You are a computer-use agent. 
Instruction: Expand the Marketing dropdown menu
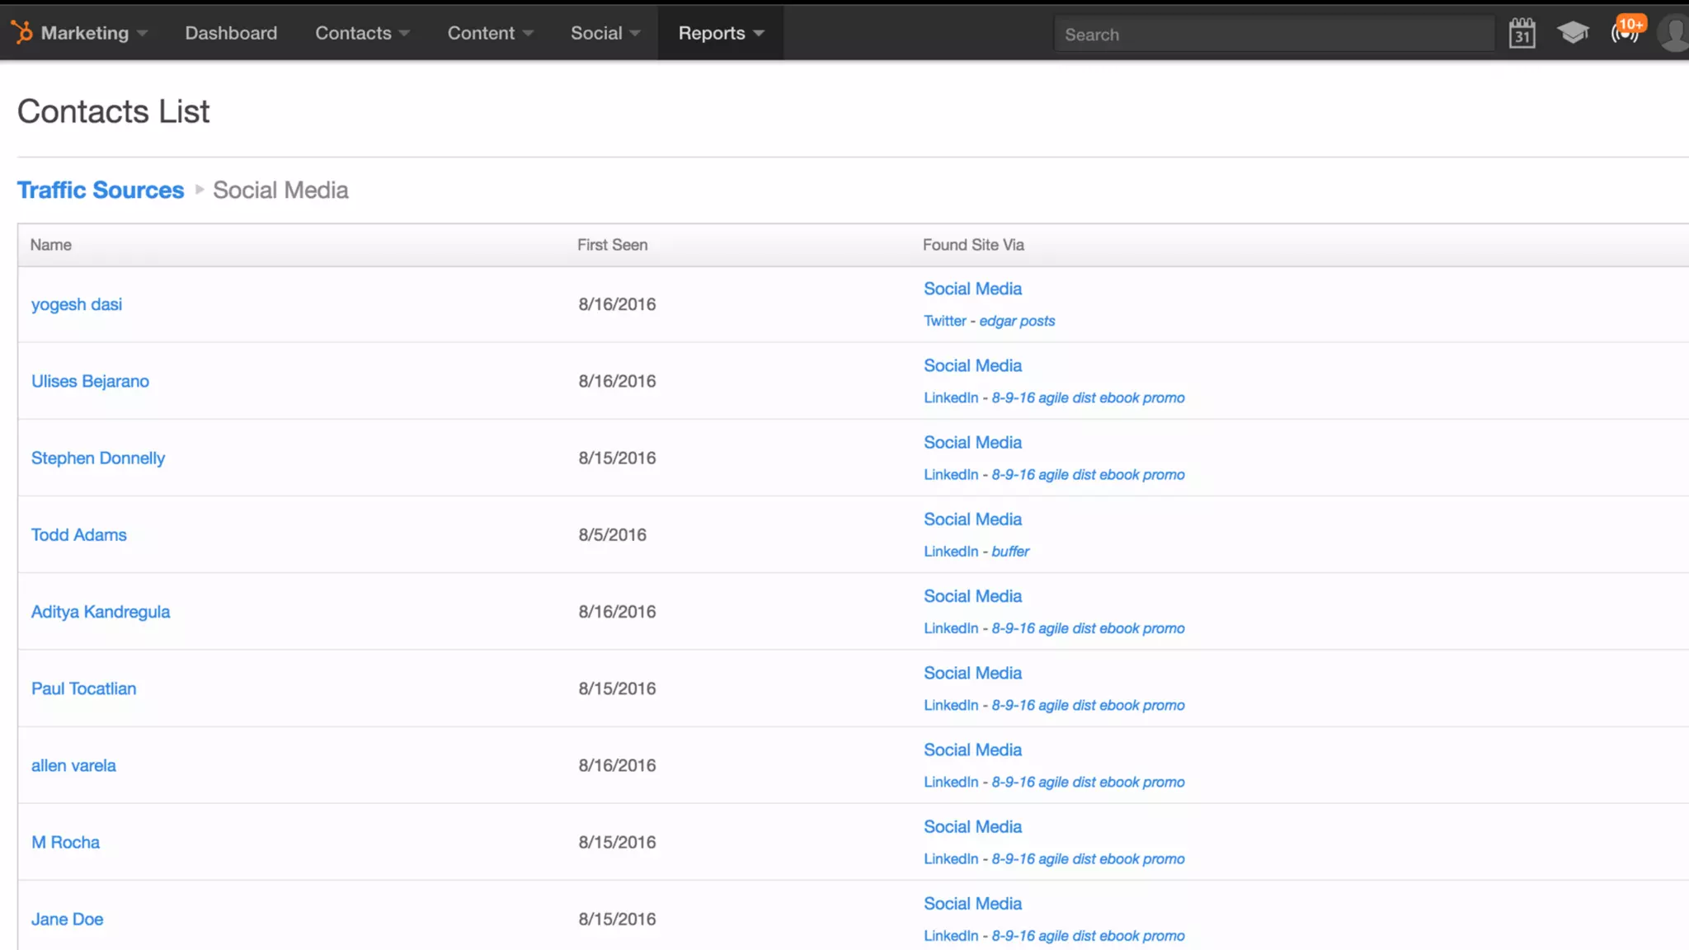[93, 33]
